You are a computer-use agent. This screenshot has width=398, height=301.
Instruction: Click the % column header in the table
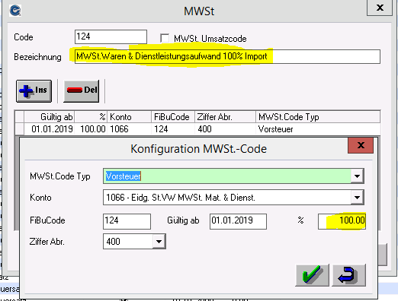coord(91,117)
